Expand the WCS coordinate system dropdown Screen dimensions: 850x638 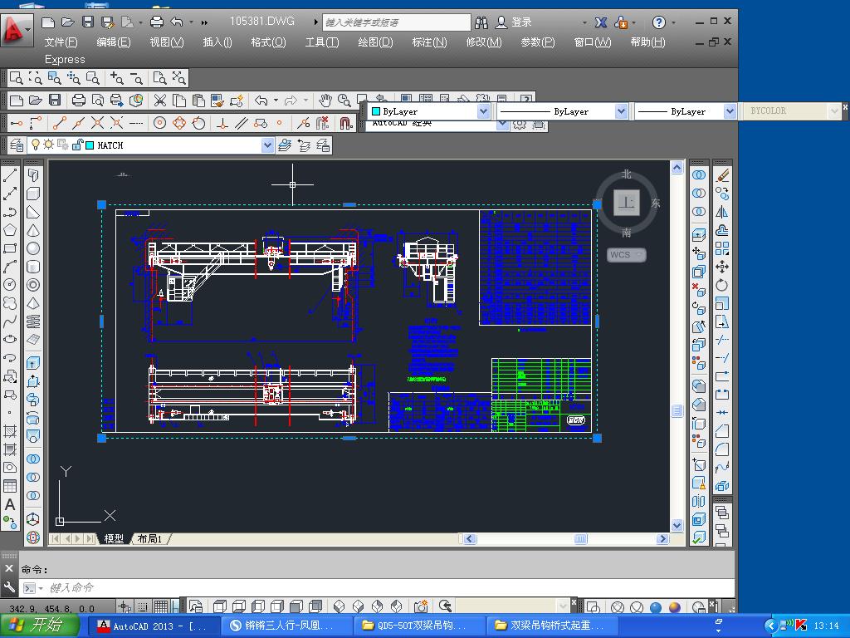639,255
